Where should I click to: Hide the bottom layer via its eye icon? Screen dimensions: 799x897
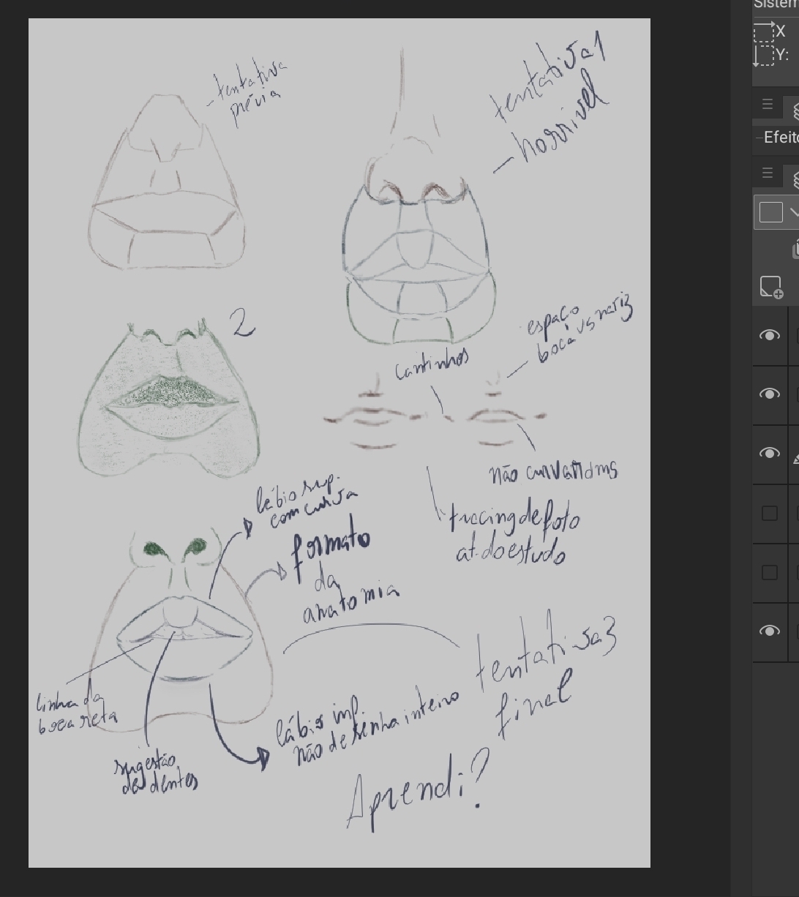[770, 631]
